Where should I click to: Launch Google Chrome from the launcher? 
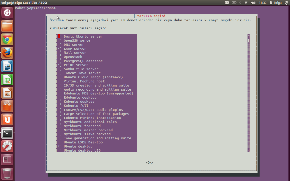click(7, 39)
